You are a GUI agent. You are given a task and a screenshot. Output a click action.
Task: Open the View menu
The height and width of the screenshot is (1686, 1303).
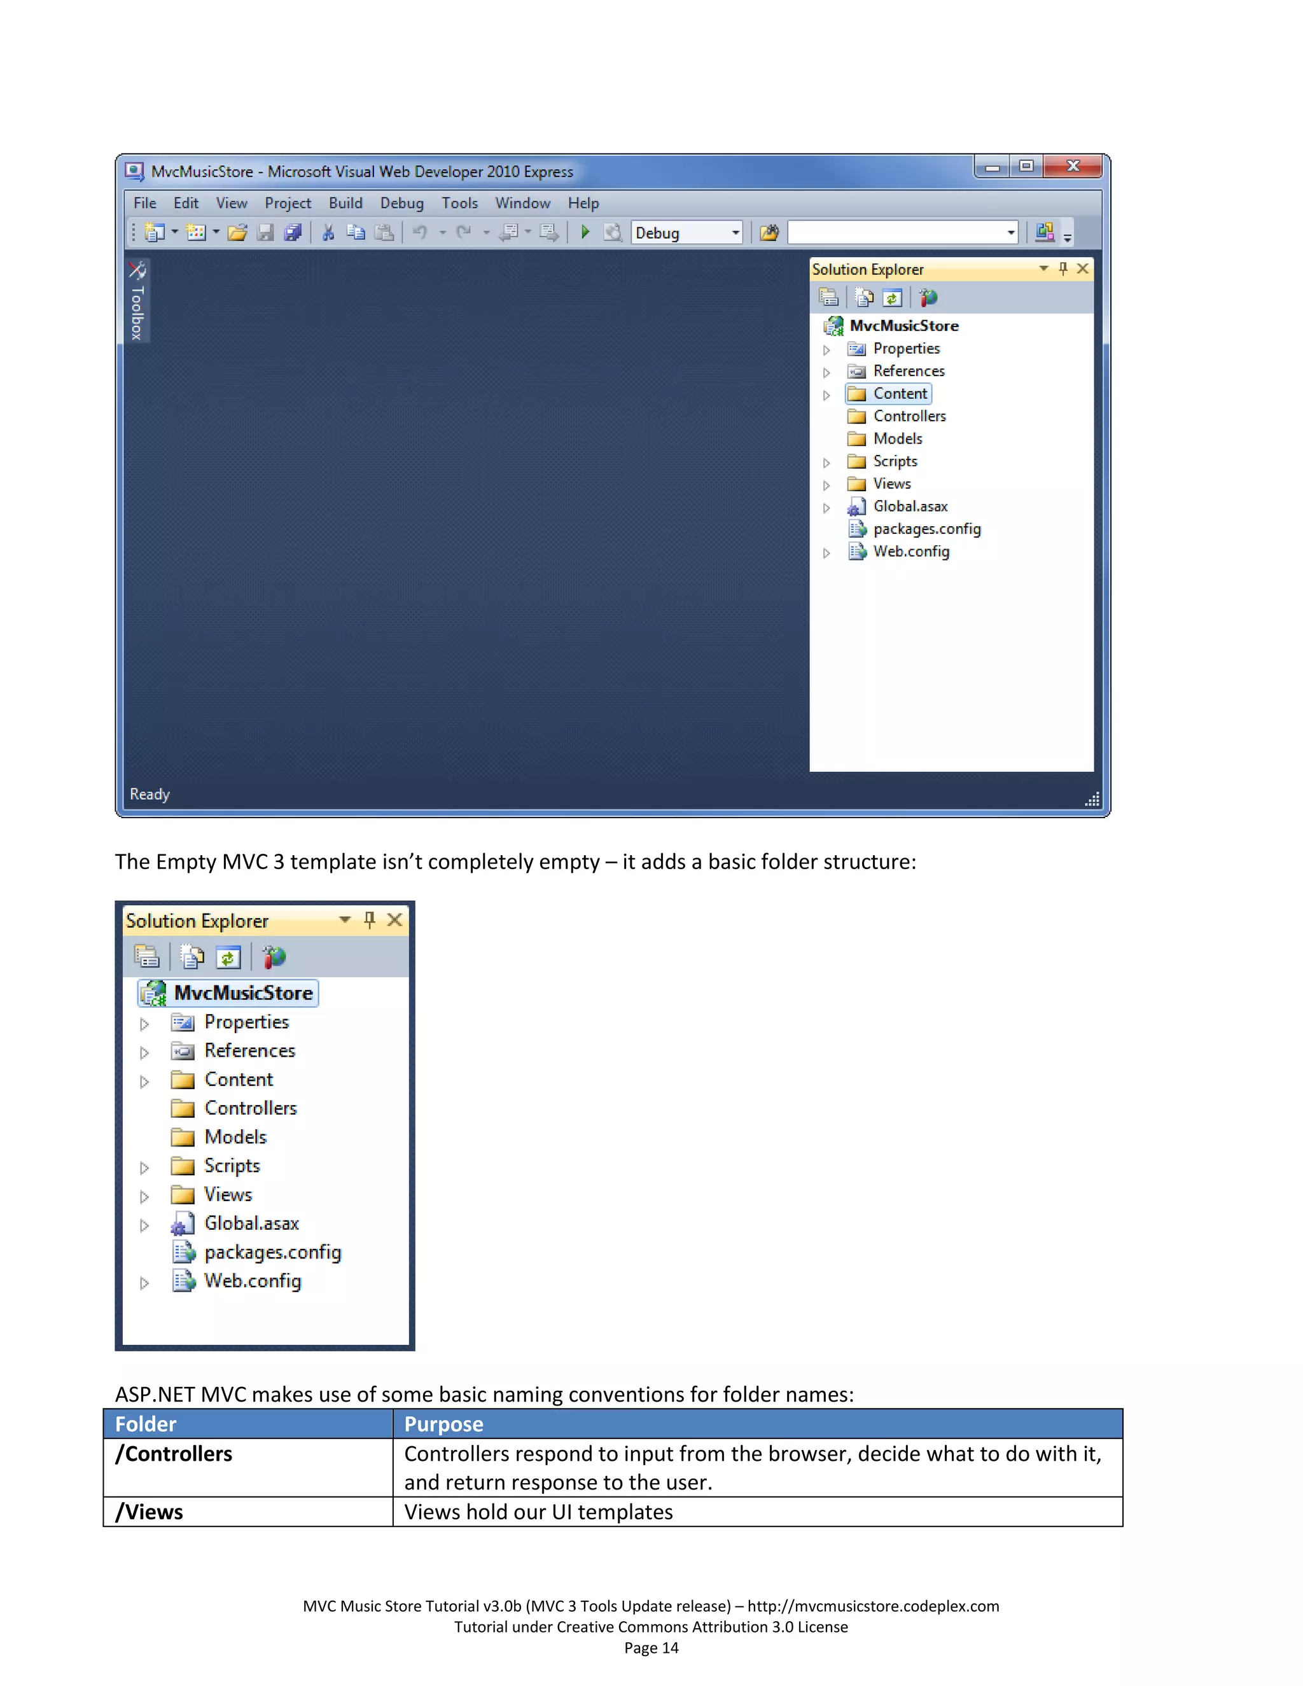(232, 203)
